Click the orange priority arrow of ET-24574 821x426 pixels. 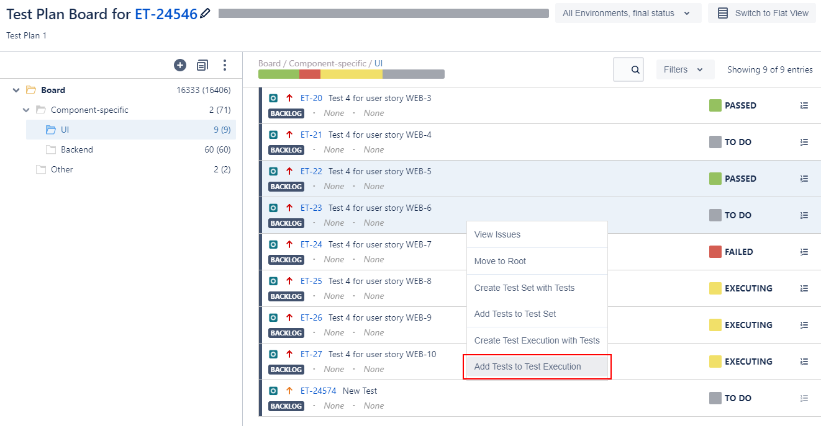pyautogui.click(x=289, y=391)
